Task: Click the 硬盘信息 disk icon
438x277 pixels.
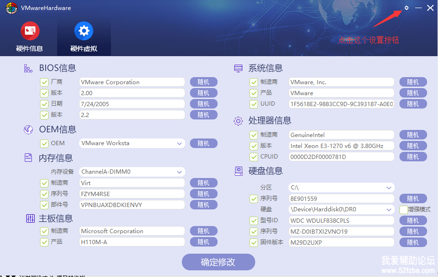Action: pos(239,171)
